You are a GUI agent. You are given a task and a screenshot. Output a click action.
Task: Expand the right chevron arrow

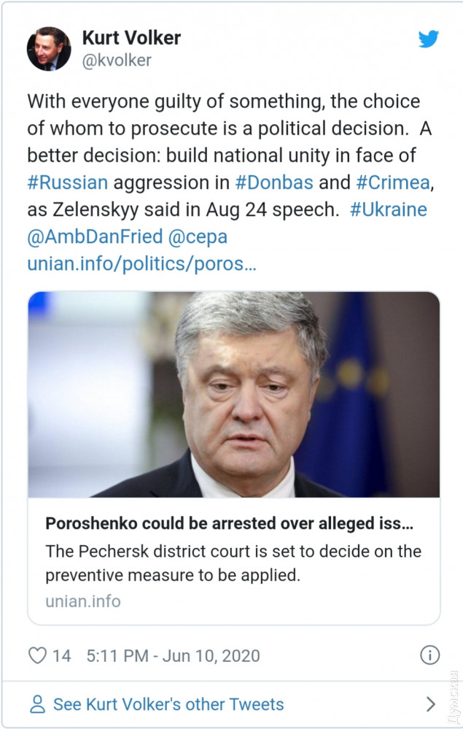coord(431,704)
